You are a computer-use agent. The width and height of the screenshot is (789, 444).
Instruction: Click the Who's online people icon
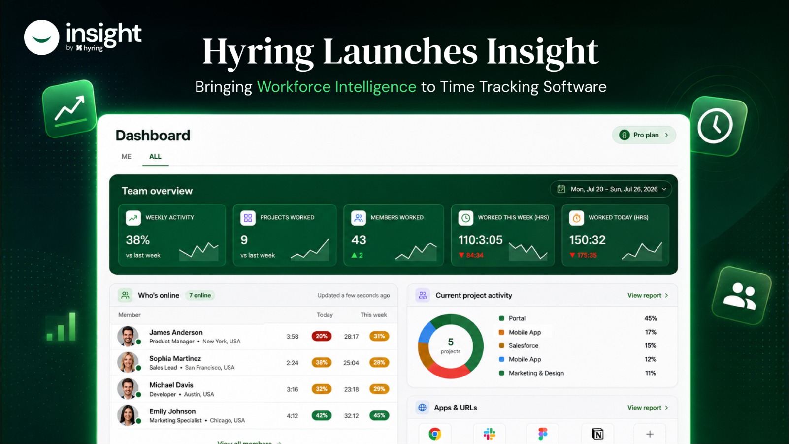click(125, 295)
